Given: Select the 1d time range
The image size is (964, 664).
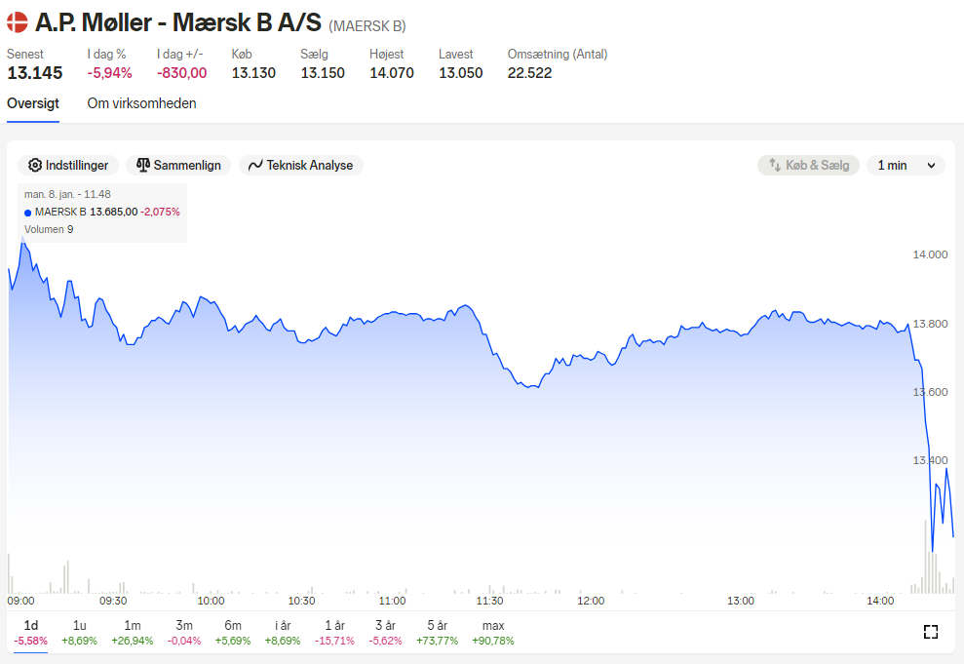Looking at the screenshot, I should pyautogui.click(x=31, y=633).
